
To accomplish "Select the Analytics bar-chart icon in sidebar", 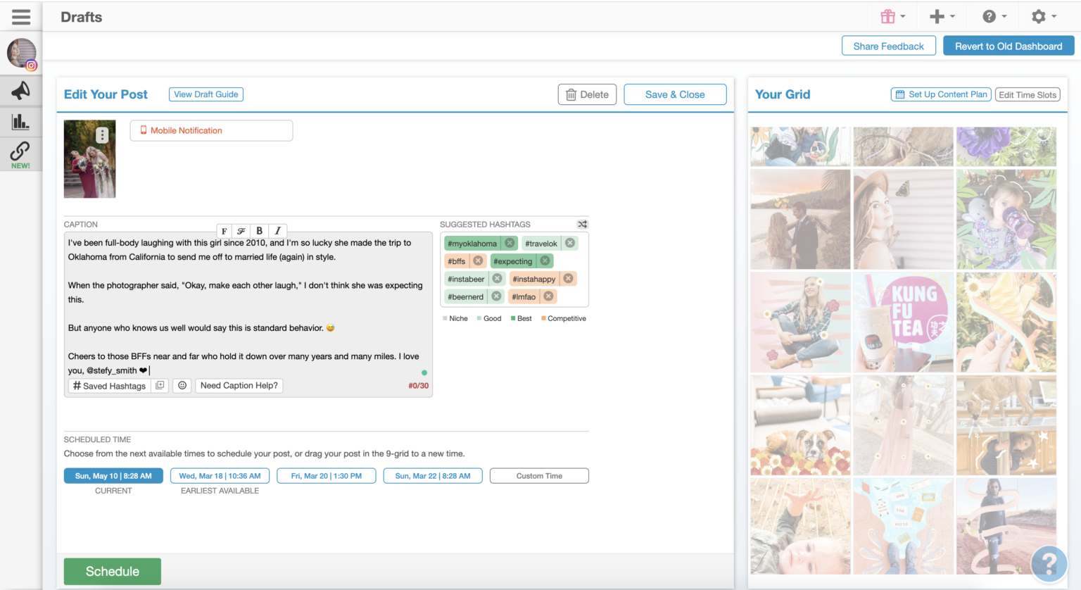I will (20, 122).
